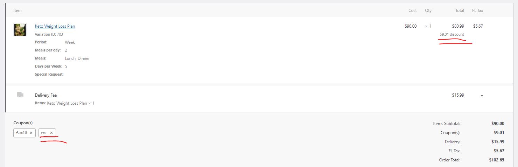Click the Variation ID 703 text
This screenshot has height=167, width=518.
point(49,34)
